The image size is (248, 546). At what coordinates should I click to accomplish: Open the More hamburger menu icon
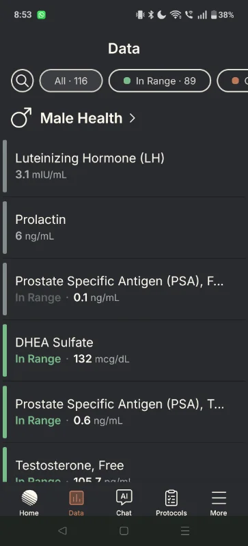[219, 498]
